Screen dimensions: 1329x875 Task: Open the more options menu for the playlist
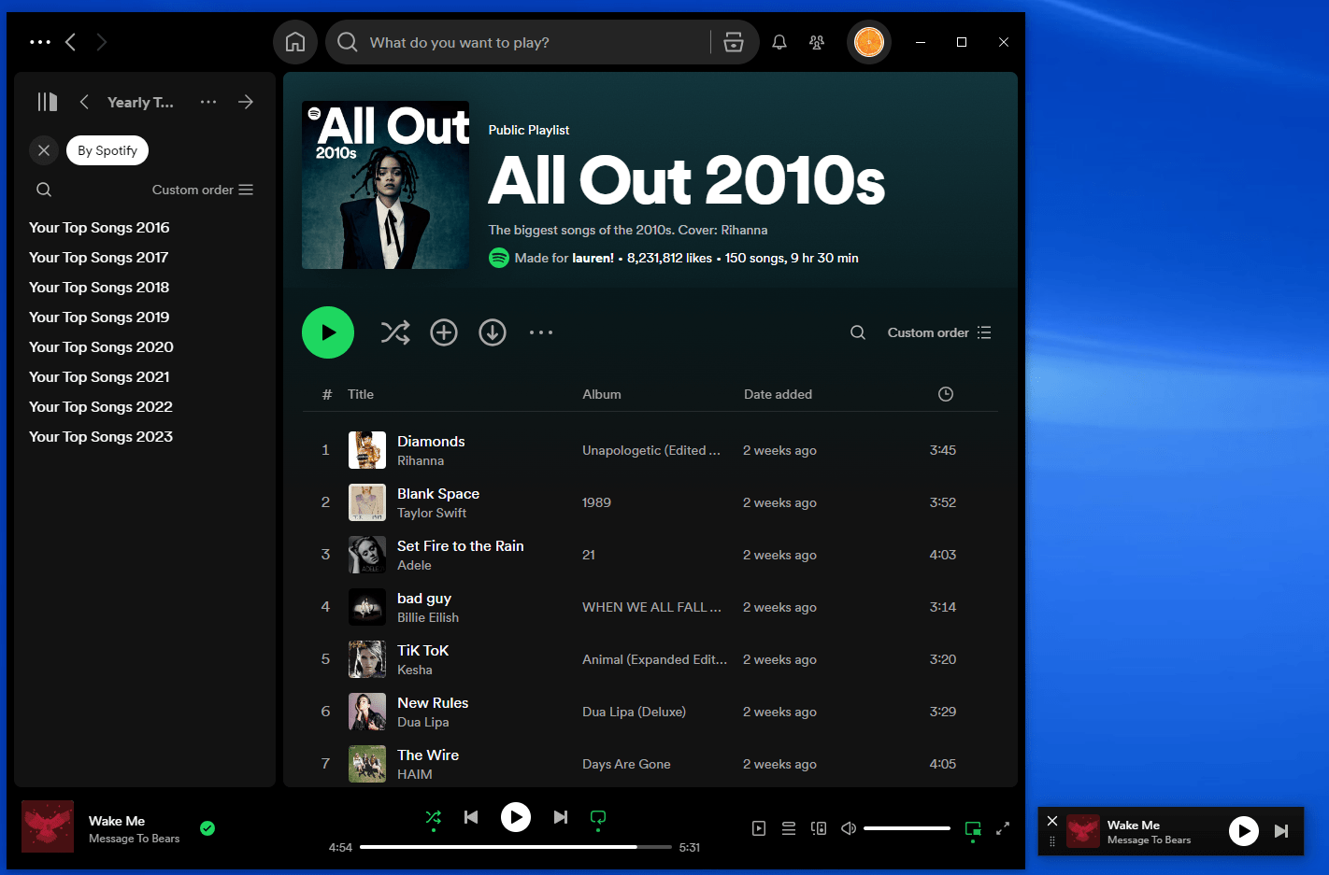click(541, 332)
